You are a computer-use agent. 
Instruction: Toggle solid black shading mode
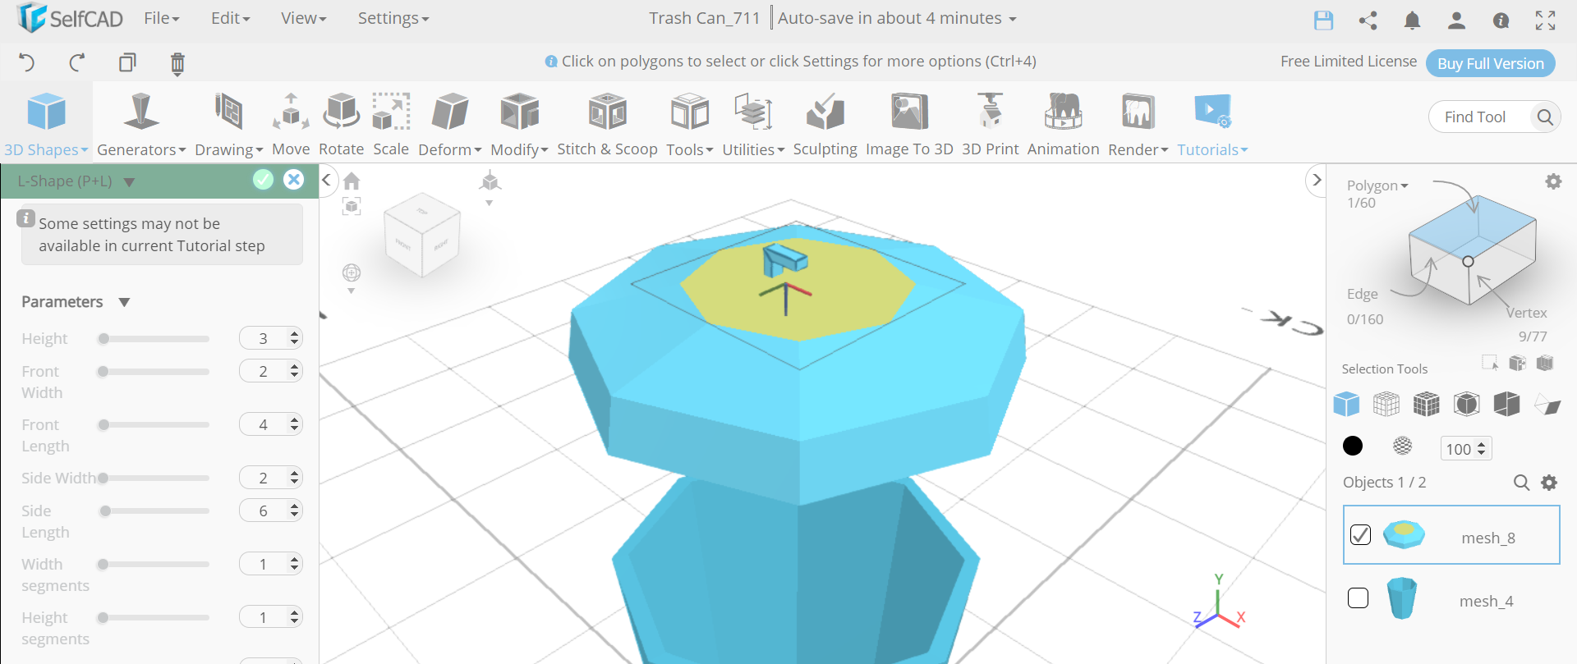1353,446
